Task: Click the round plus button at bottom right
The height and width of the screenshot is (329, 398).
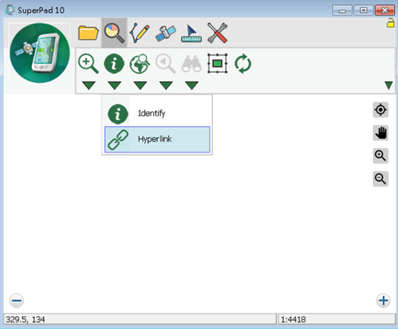Action: point(383,300)
